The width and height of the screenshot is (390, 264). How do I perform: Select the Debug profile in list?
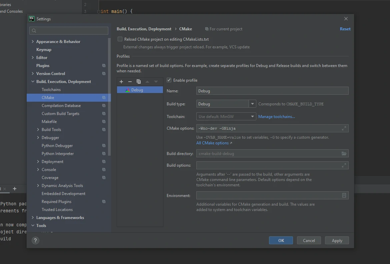coord(140,90)
